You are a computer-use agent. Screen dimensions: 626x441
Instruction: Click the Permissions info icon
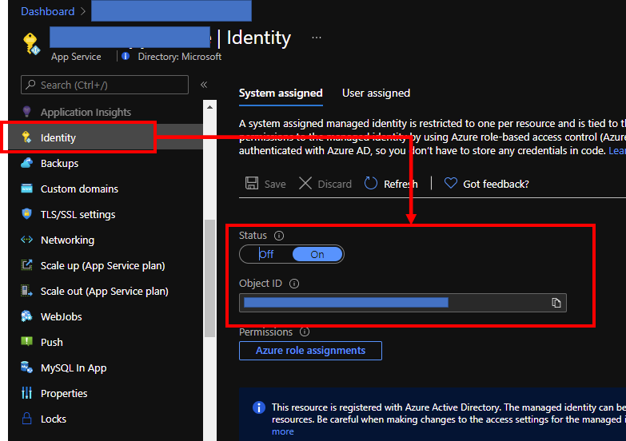coord(305,332)
